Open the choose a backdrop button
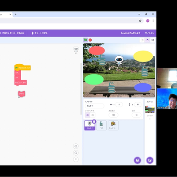 [150, 160]
